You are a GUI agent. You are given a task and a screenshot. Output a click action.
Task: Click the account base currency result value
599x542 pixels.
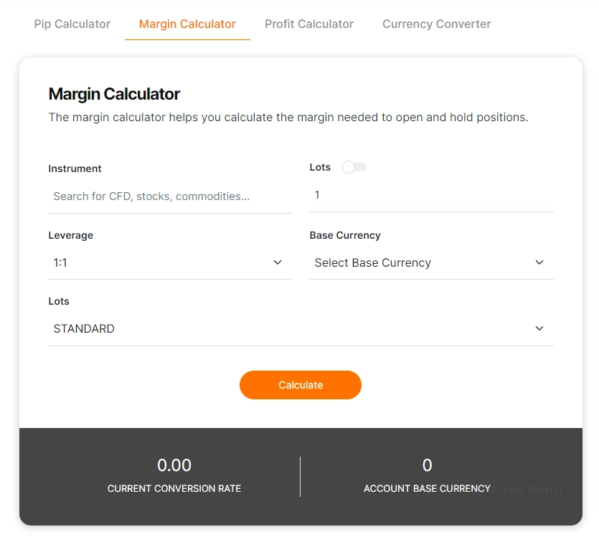(427, 465)
